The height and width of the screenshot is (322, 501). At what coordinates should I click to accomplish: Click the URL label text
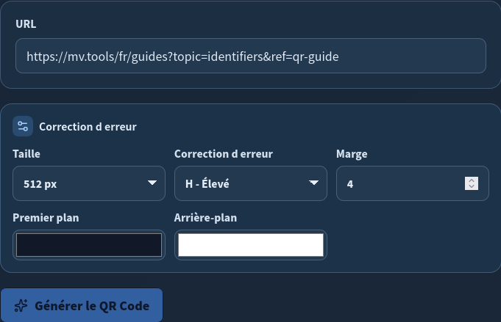[26, 24]
